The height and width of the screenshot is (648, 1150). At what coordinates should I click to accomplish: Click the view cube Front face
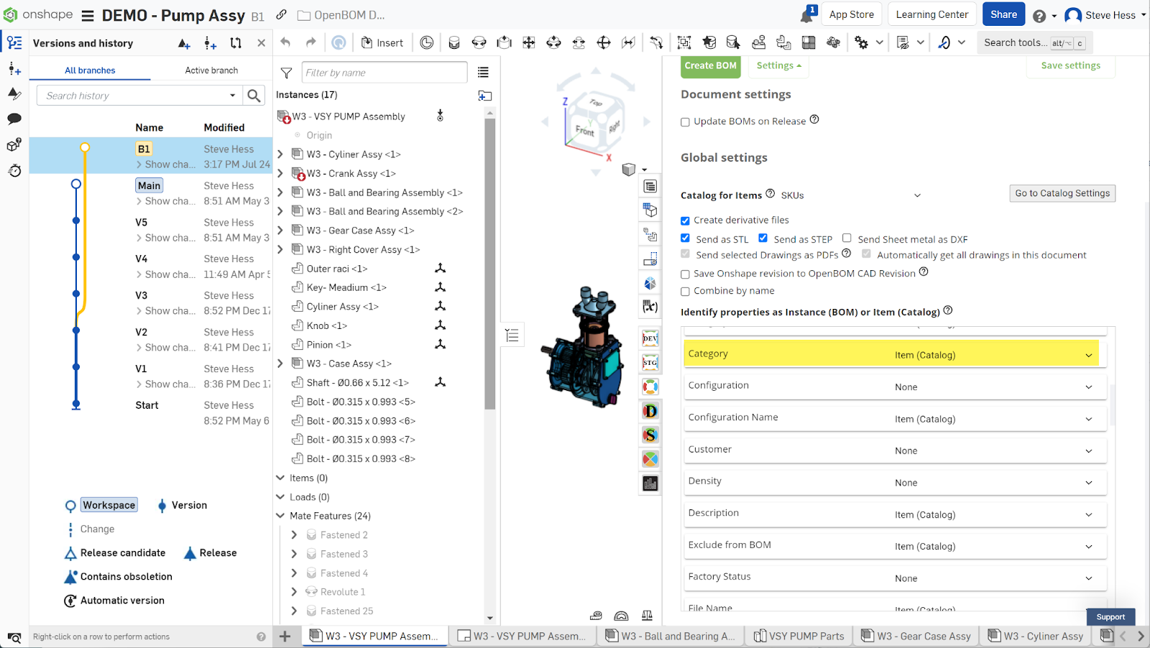pos(584,131)
